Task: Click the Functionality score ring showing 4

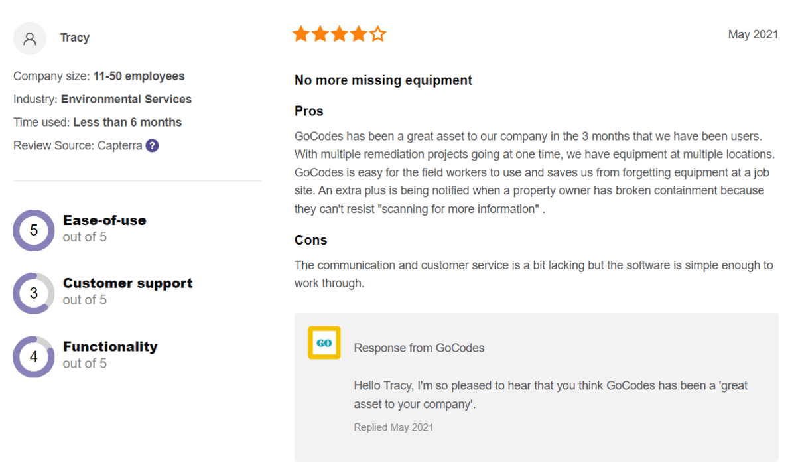Action: [34, 357]
